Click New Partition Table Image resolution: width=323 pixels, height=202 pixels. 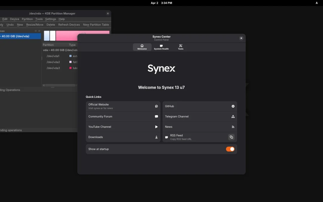pyautogui.click(x=96, y=25)
